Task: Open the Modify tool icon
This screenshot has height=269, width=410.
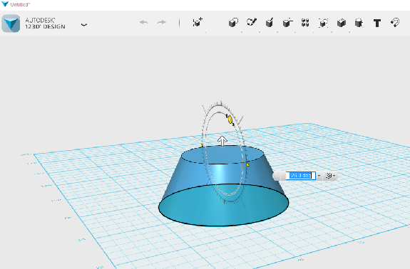Action: (x=287, y=23)
